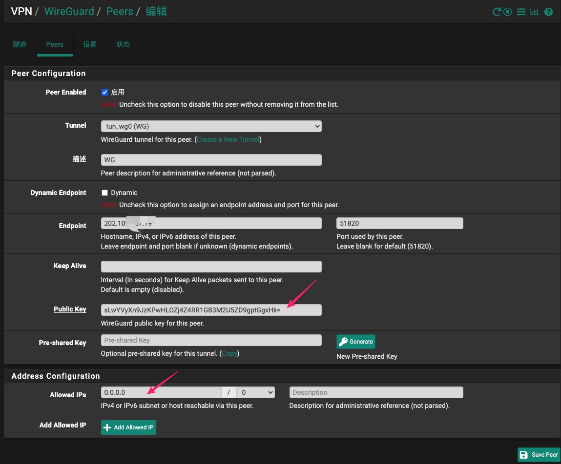Open the Allowed IPs subnet mask dropdown
561x464 pixels.
pyautogui.click(x=255, y=392)
